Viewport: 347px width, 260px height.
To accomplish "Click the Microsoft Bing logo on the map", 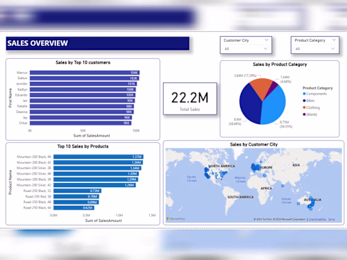I will click(176, 218).
